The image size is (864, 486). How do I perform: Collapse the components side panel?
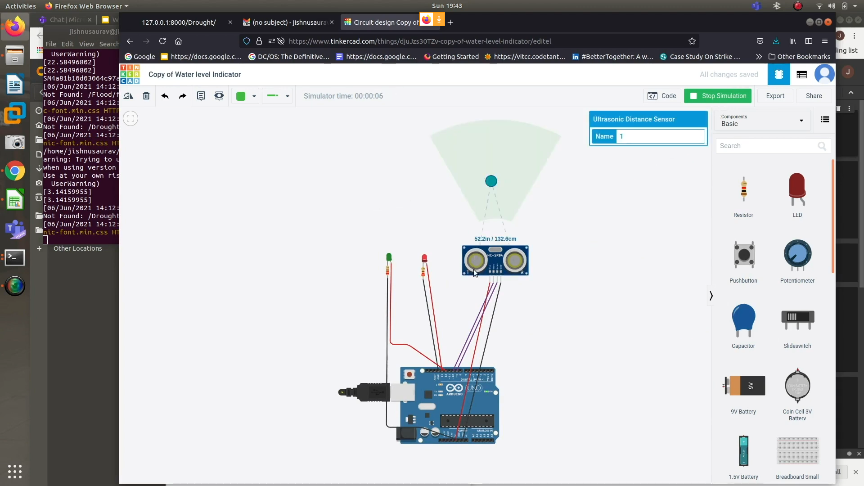711,296
